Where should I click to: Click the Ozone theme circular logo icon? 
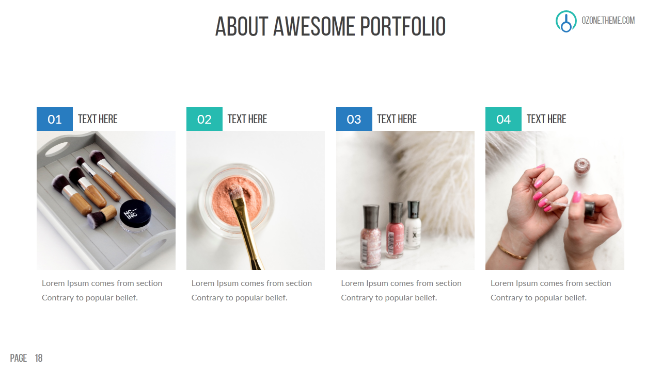tap(566, 21)
